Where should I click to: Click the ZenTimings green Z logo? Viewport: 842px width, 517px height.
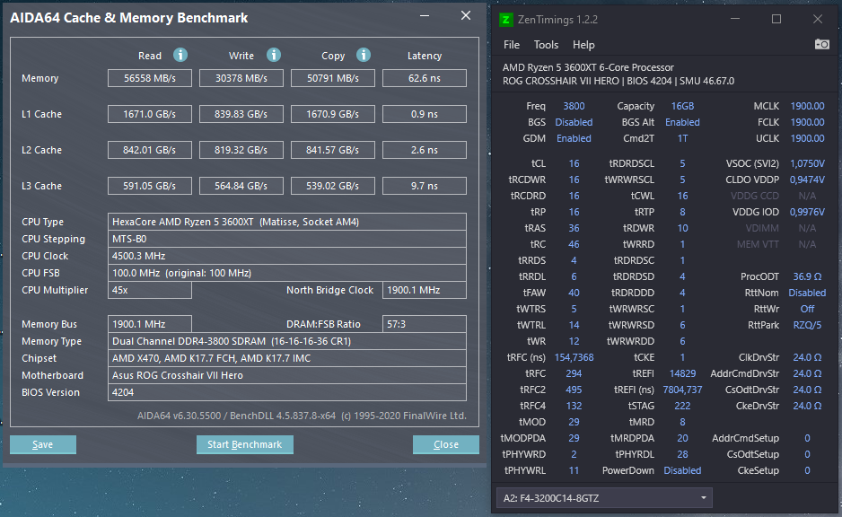pyautogui.click(x=506, y=20)
